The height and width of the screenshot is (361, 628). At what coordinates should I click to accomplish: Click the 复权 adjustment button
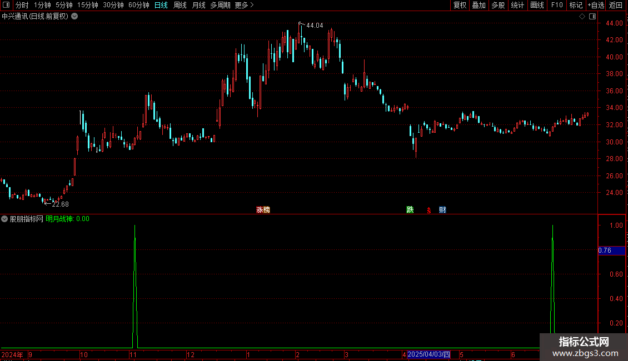coord(460,5)
